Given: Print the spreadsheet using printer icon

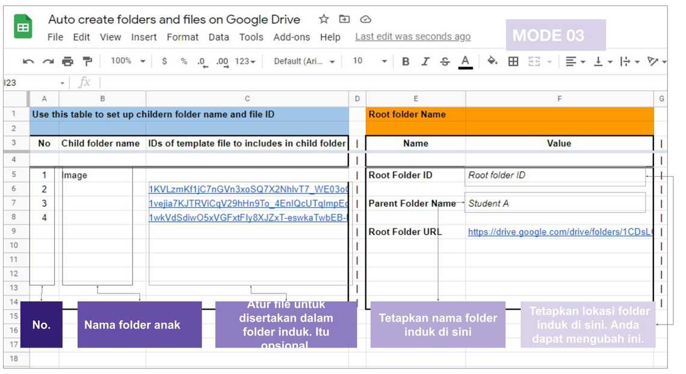Looking at the screenshot, I should click(67, 61).
